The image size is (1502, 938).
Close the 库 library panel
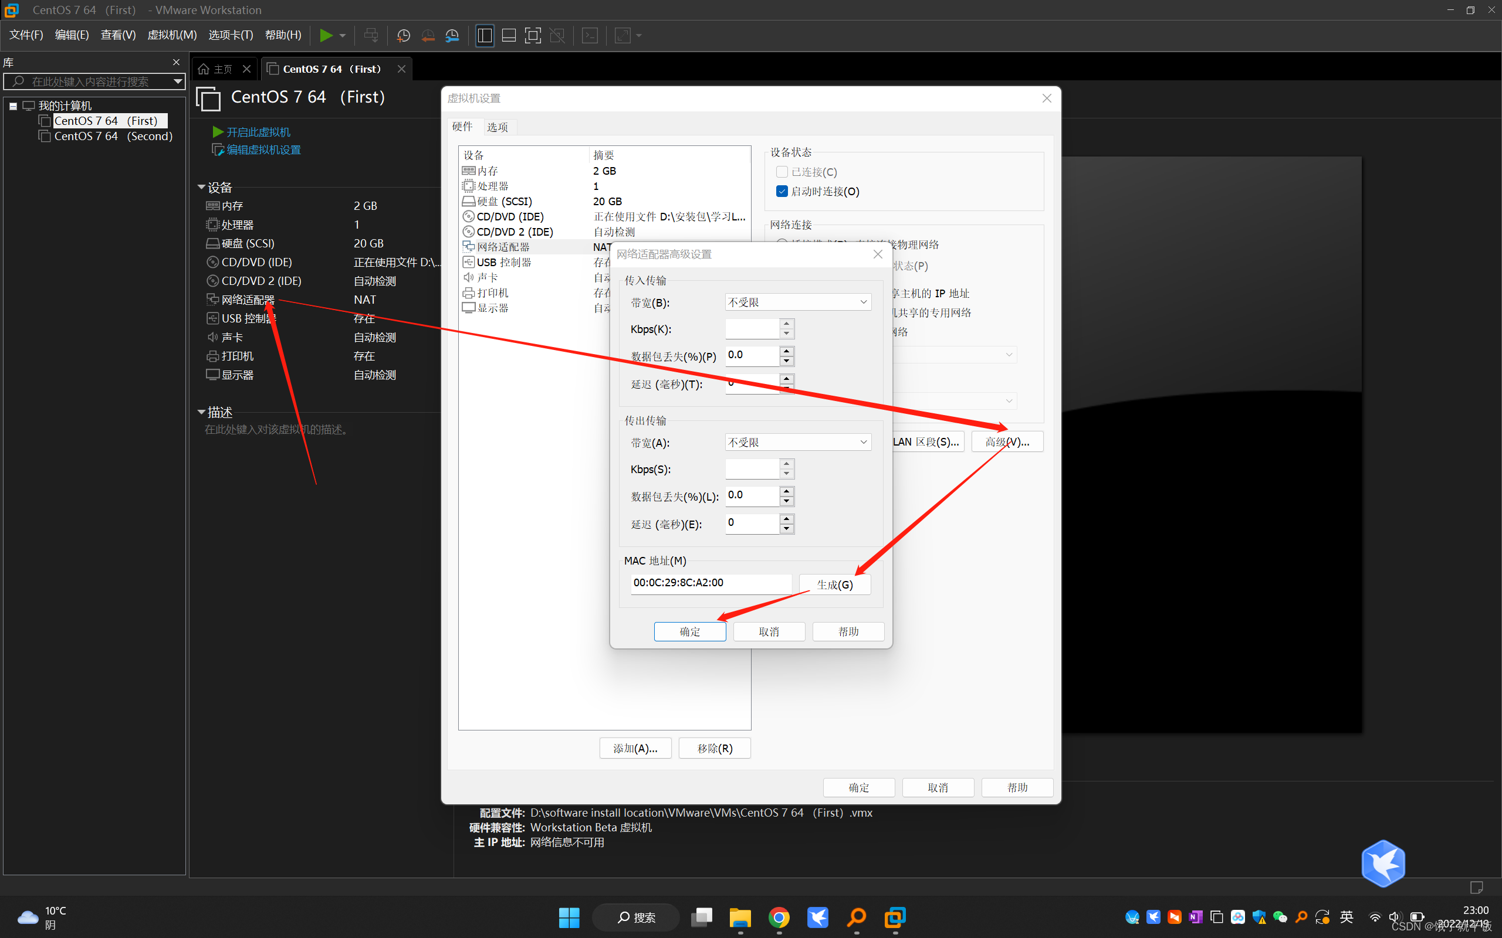[x=175, y=62]
